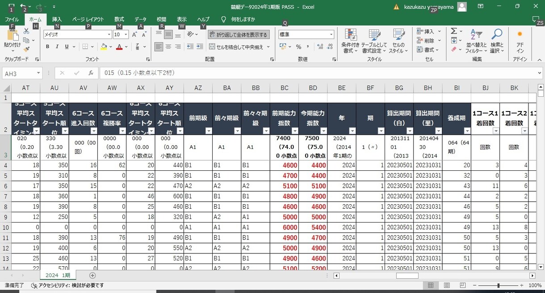Open filter dropdown on 年 header
This screenshot has height=293, width=545.
pos(352,131)
